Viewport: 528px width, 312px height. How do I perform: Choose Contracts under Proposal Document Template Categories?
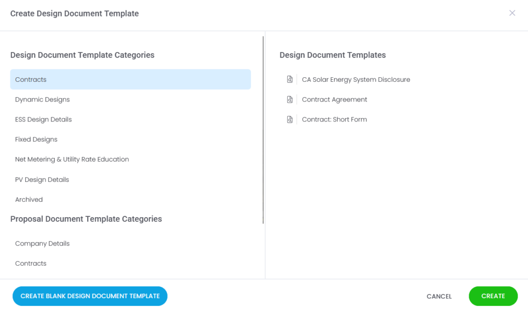[130, 263]
